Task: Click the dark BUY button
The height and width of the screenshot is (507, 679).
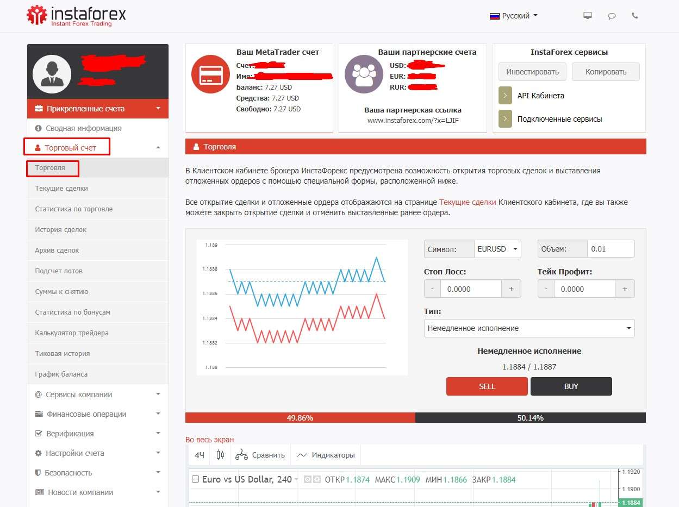Action: coord(571,386)
